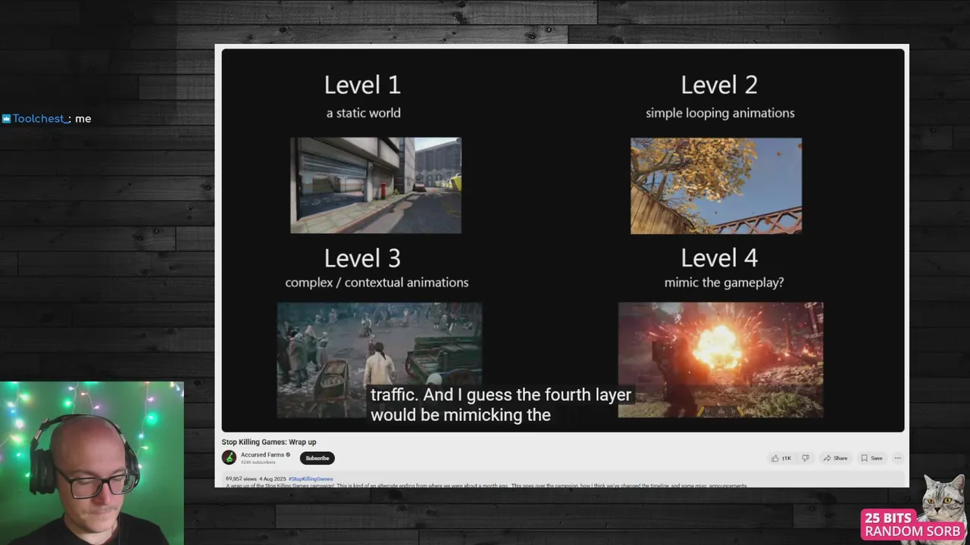Click the Toolchest_ username in chat
The height and width of the screenshot is (545, 970).
(40, 119)
